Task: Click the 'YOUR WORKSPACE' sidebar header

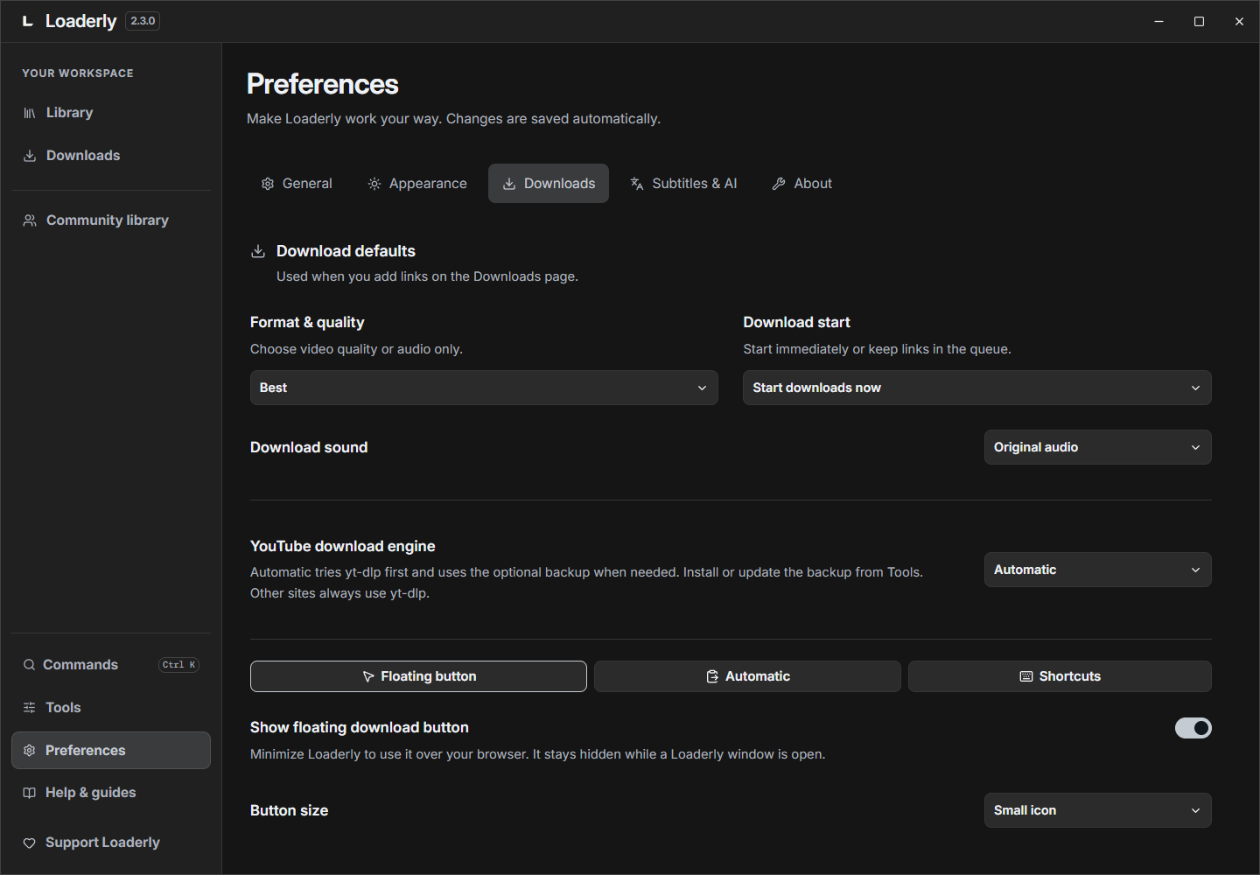Action: (78, 73)
